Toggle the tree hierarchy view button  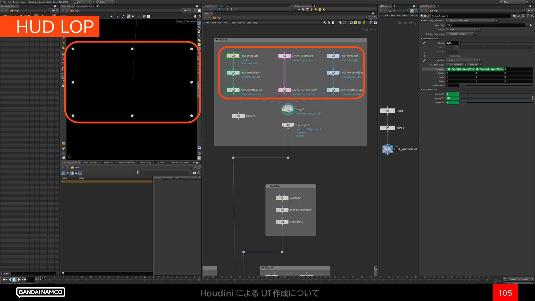tap(63, 173)
